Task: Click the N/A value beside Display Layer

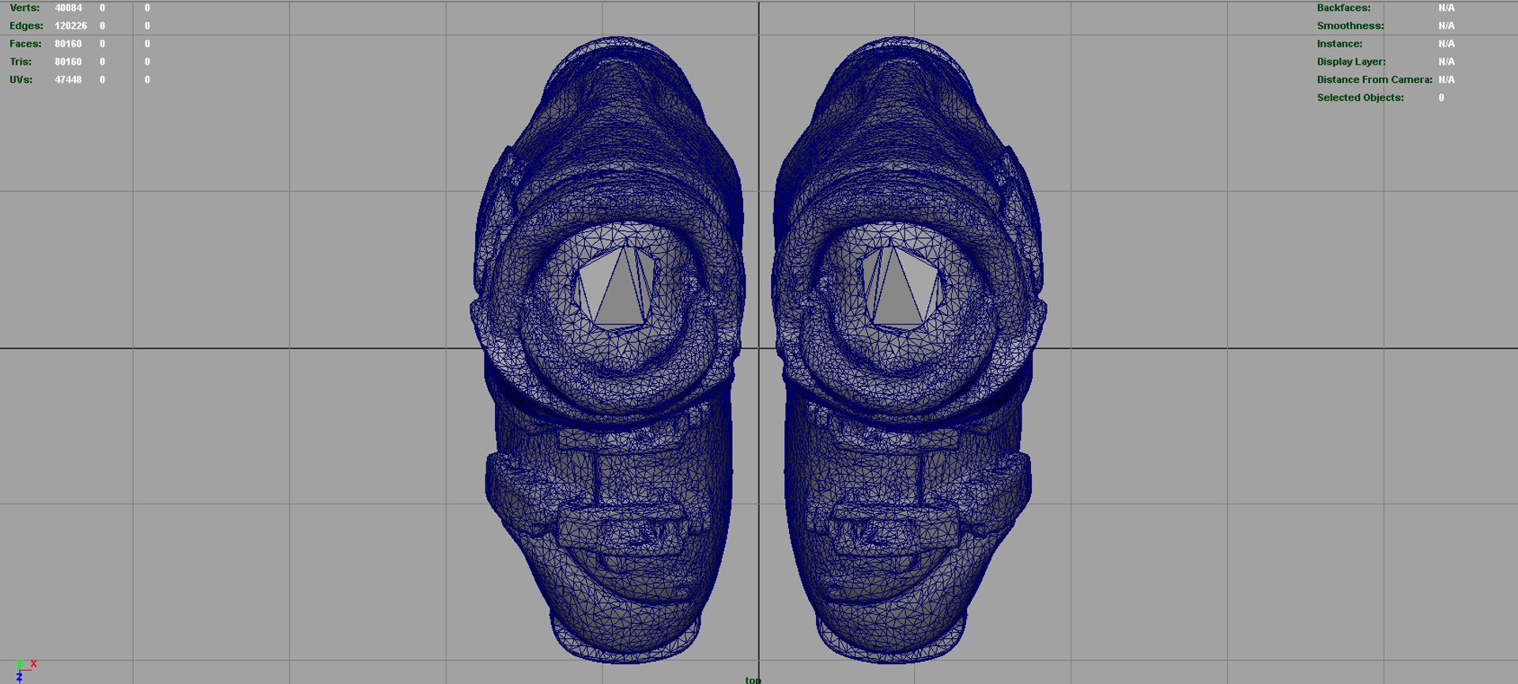Action: [x=1446, y=62]
